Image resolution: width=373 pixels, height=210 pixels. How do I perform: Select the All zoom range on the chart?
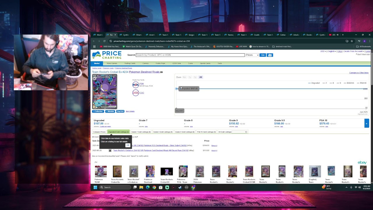pyautogui.click(x=200, y=77)
